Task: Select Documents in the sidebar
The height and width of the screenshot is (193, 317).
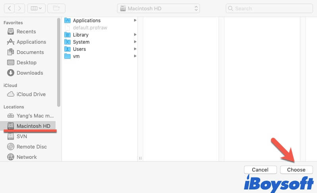Action: (30, 52)
